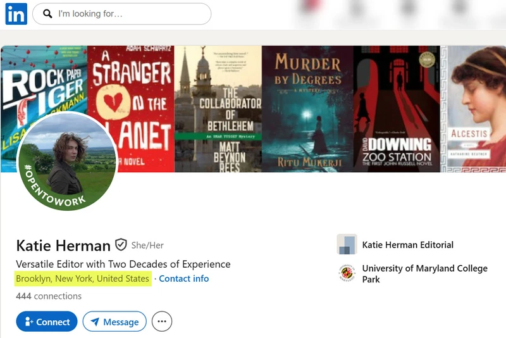Image resolution: width=506 pixels, height=338 pixels.
Task: Open the LinkedIn home logo
Action: point(16,14)
